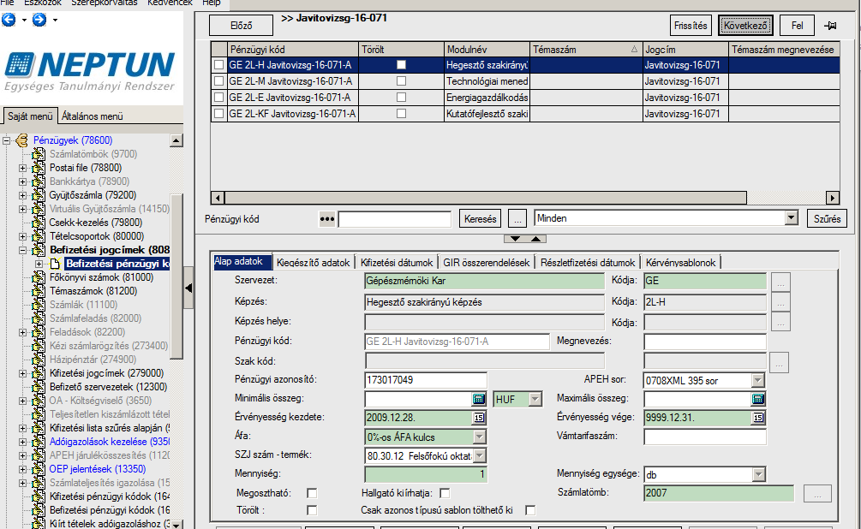Screen dimensions: 861x529
Task: Open calculator in Minimális összeg field
Action: 478,399
